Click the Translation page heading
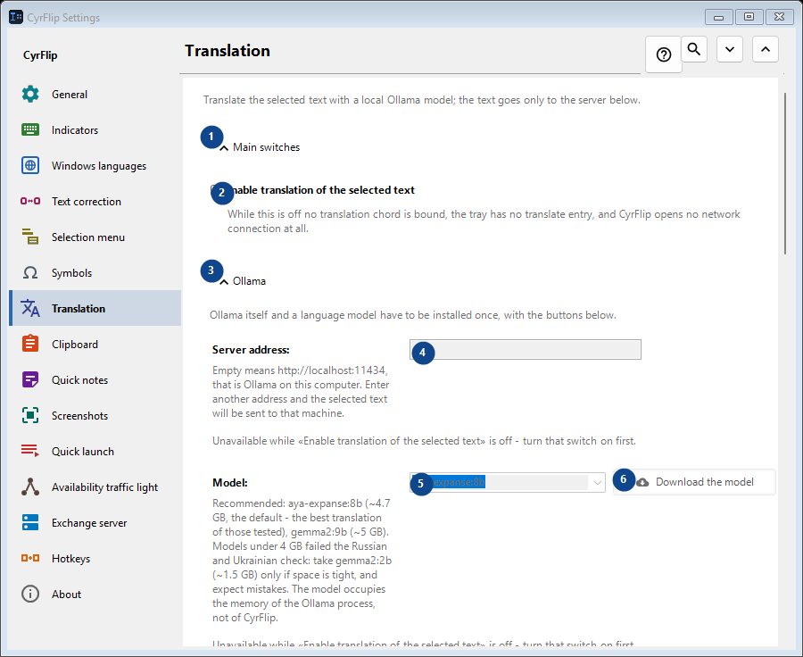Image resolution: width=803 pixels, height=657 pixels. pos(228,51)
